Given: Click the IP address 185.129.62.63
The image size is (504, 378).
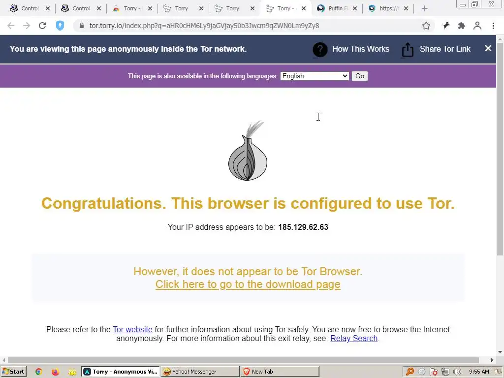Looking at the screenshot, I should point(303,227).
